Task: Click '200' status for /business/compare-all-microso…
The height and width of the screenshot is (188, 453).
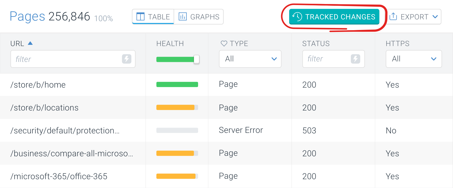Action: 309,154
